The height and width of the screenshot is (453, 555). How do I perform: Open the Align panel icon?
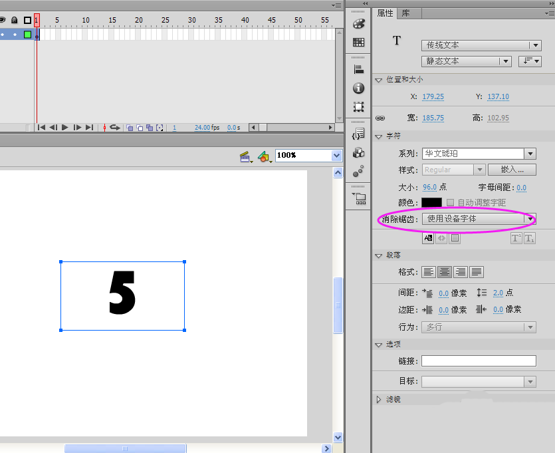point(358,69)
